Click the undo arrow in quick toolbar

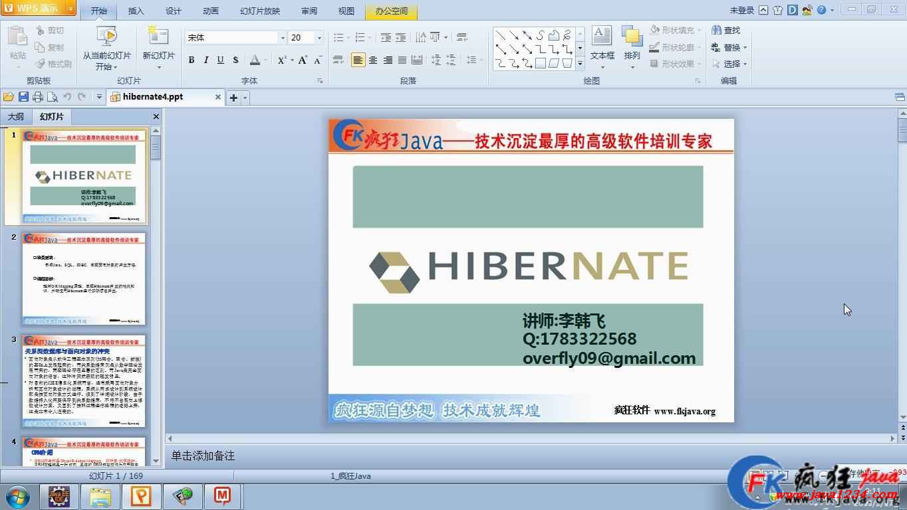pos(67,97)
